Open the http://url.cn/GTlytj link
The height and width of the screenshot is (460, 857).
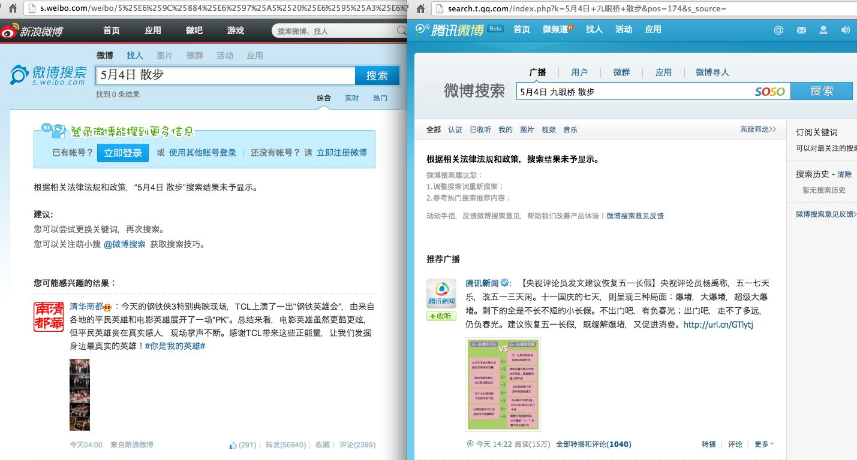click(718, 325)
